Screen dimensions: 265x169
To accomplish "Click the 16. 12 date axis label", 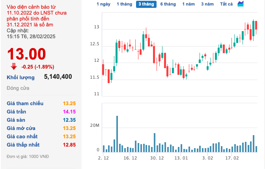I will 130,158.
